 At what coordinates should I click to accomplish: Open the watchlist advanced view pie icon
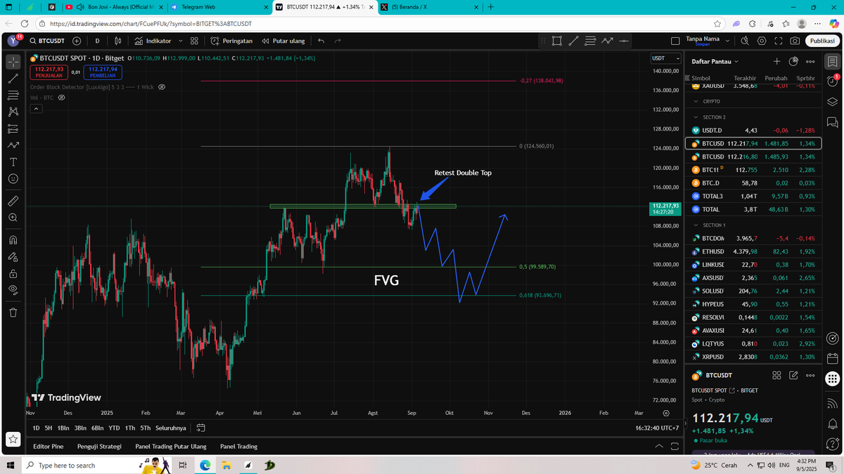click(x=793, y=62)
